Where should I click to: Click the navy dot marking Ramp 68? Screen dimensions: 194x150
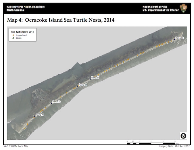tap(78, 86)
